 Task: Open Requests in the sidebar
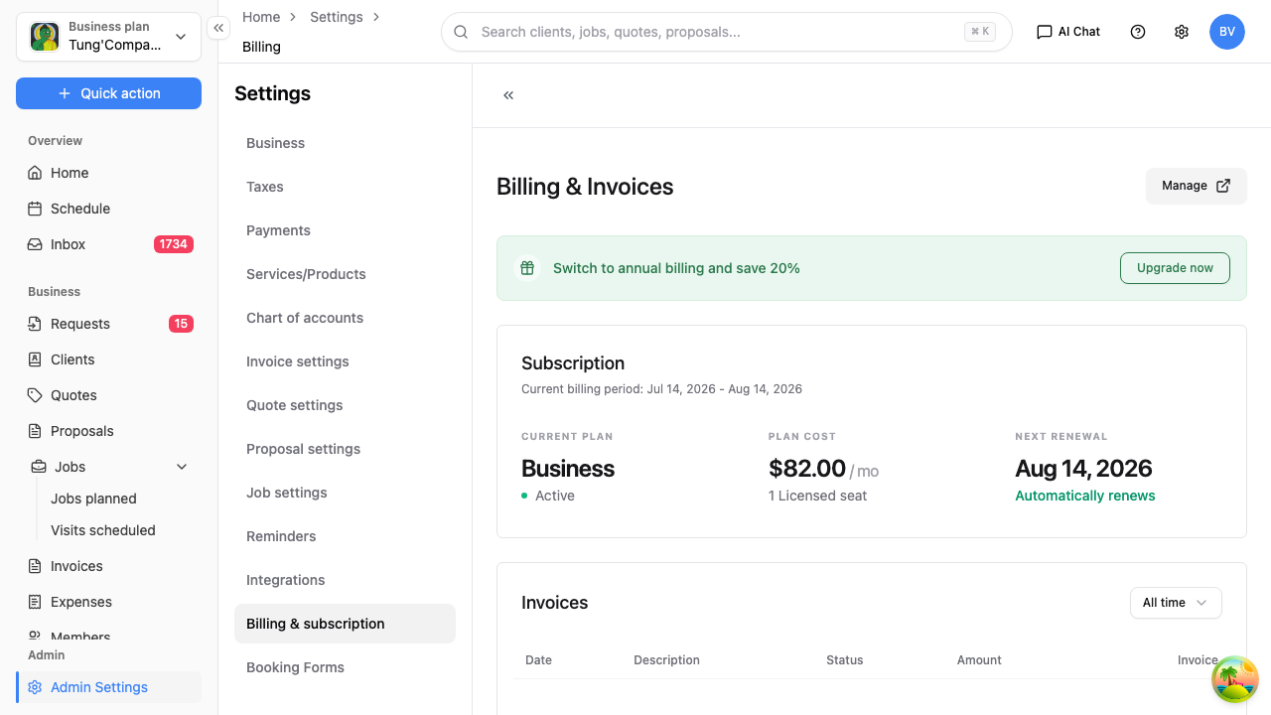[108, 324]
